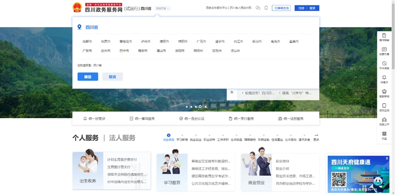Open 办件进度 progress search icon
Screen dimensions: 395x195
[x=384, y=64]
